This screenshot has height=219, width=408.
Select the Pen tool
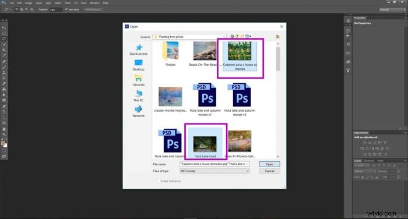pyautogui.click(x=4, y=107)
